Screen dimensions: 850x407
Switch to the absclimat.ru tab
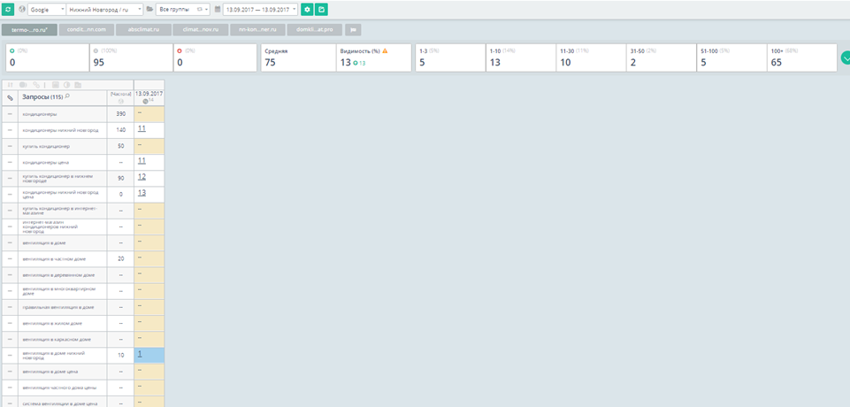pyautogui.click(x=143, y=30)
